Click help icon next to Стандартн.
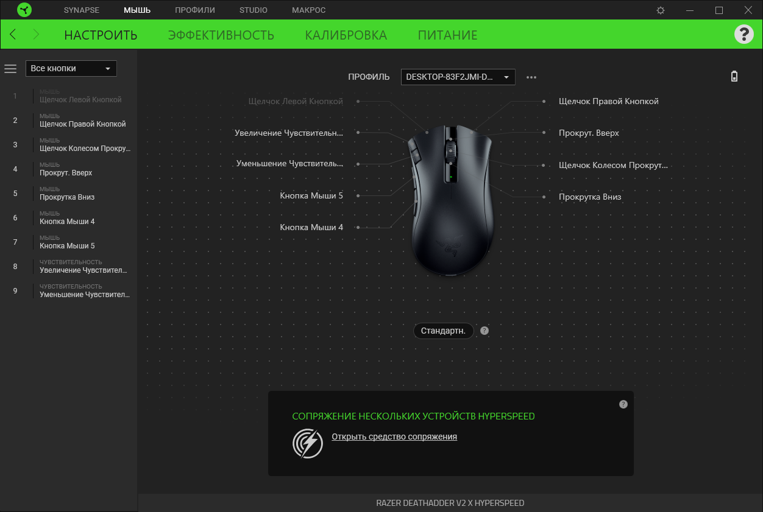Viewport: 763px width, 512px height. (x=484, y=331)
